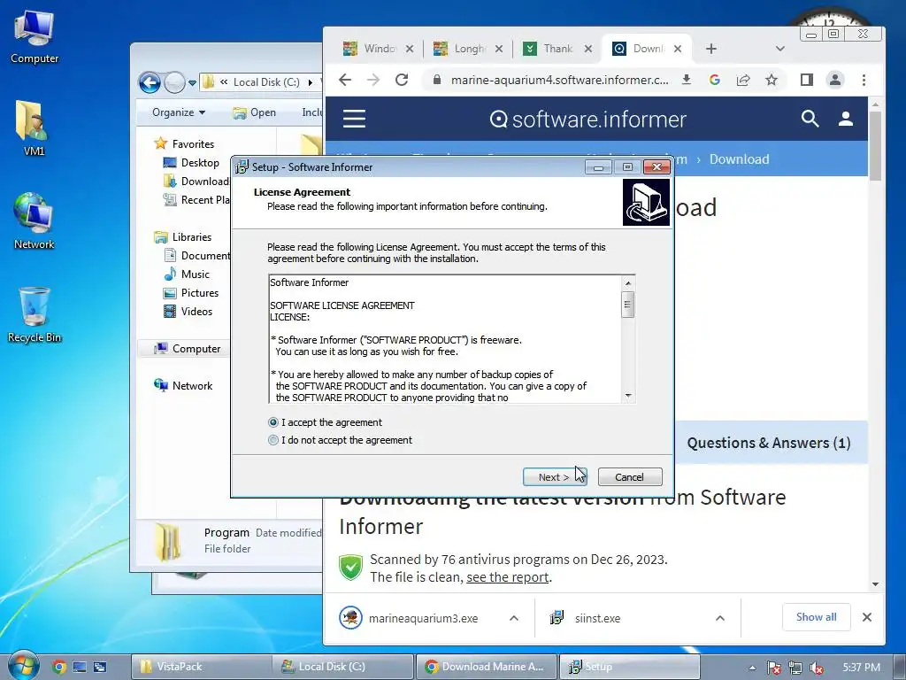Go back in the Chrome browser
The width and height of the screenshot is (906, 680).
click(345, 80)
